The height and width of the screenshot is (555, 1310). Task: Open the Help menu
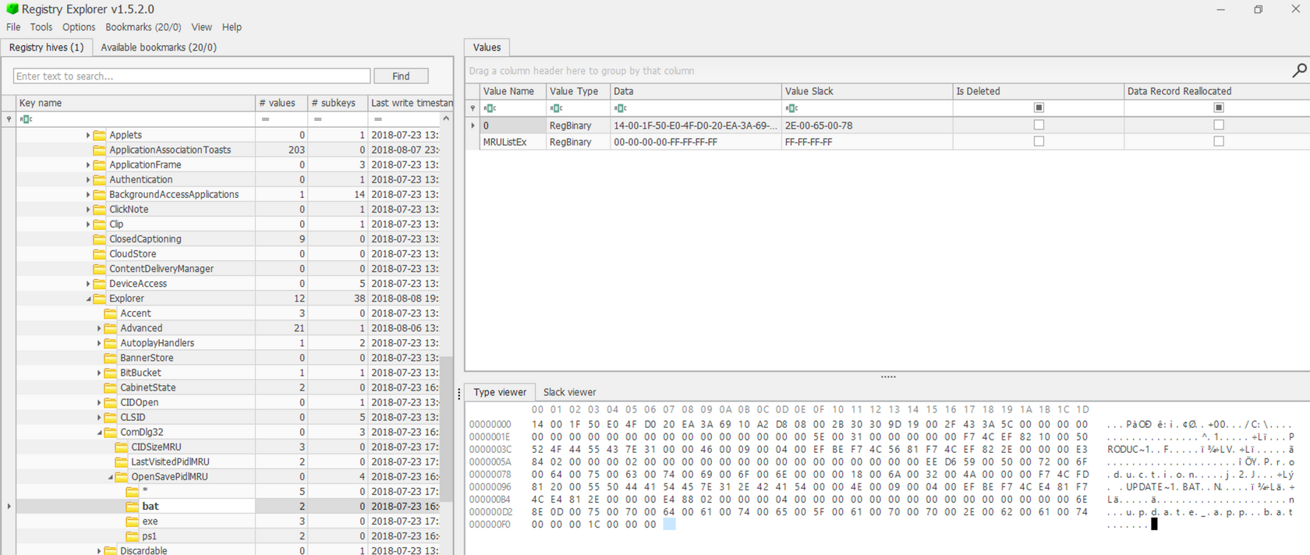click(232, 27)
